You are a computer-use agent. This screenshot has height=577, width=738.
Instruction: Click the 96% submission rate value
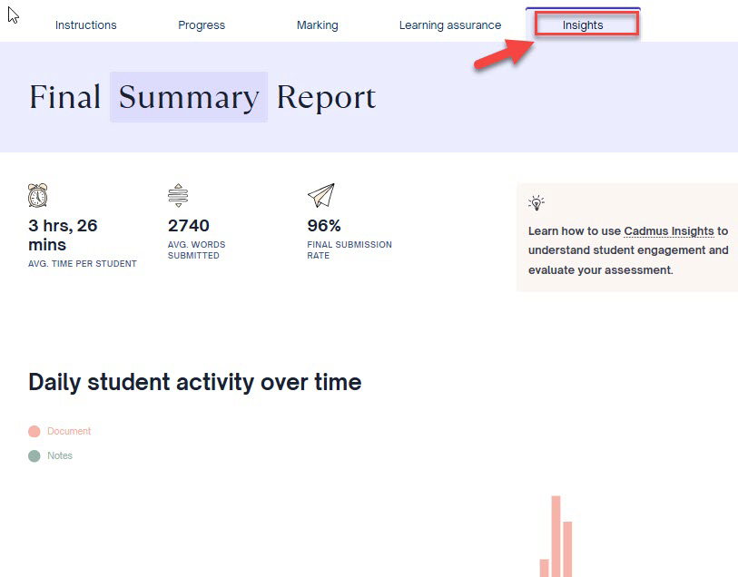[x=324, y=226]
